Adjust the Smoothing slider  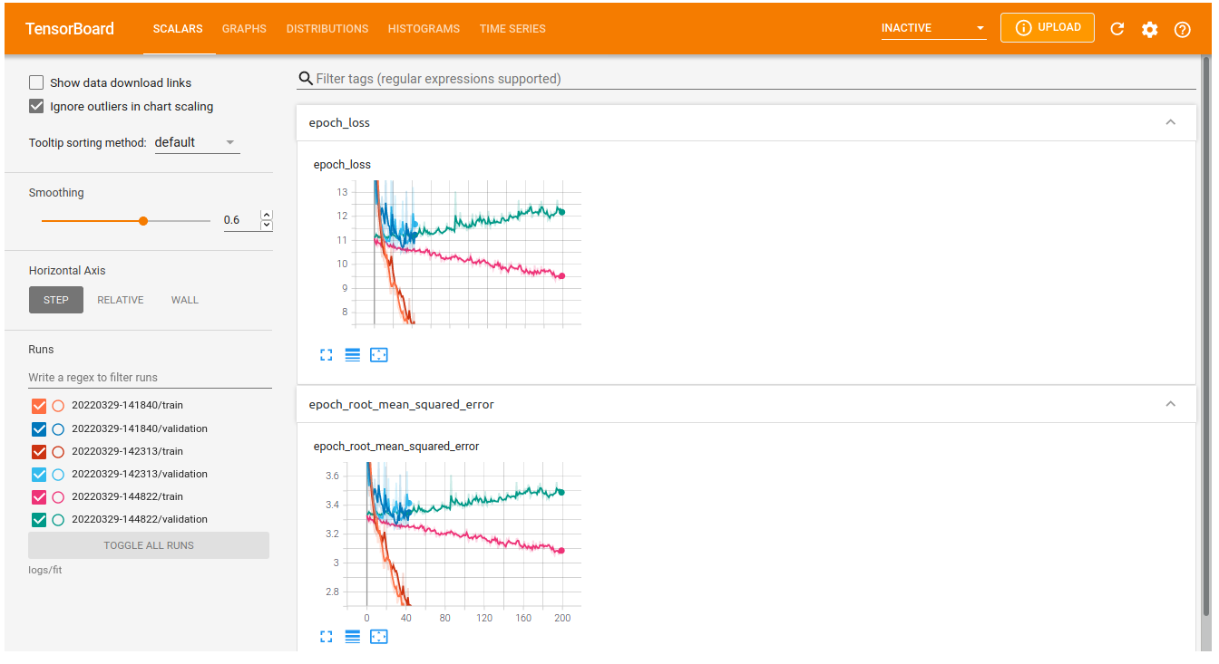pos(142,220)
